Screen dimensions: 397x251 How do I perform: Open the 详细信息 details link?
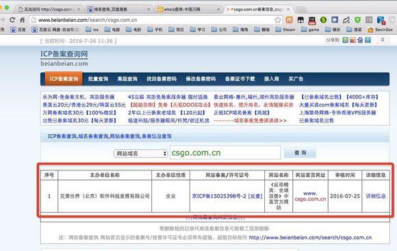pyautogui.click(x=376, y=196)
